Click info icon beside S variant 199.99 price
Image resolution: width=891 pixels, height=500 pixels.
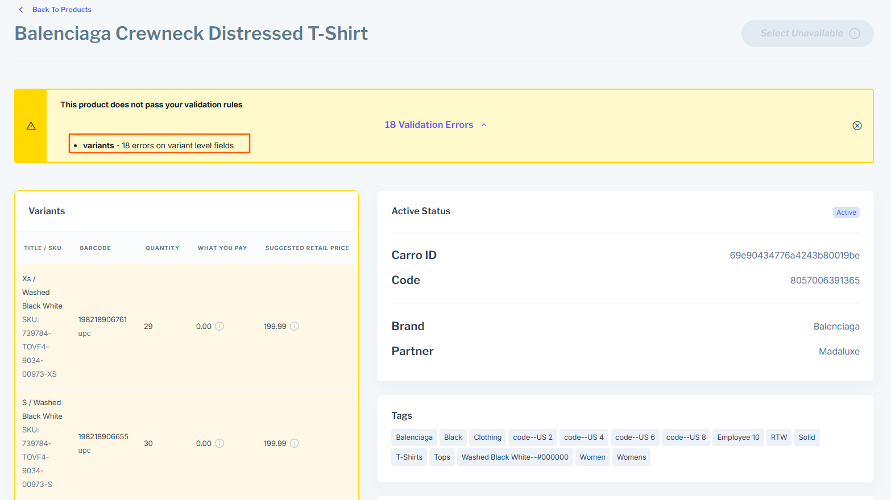(x=295, y=443)
